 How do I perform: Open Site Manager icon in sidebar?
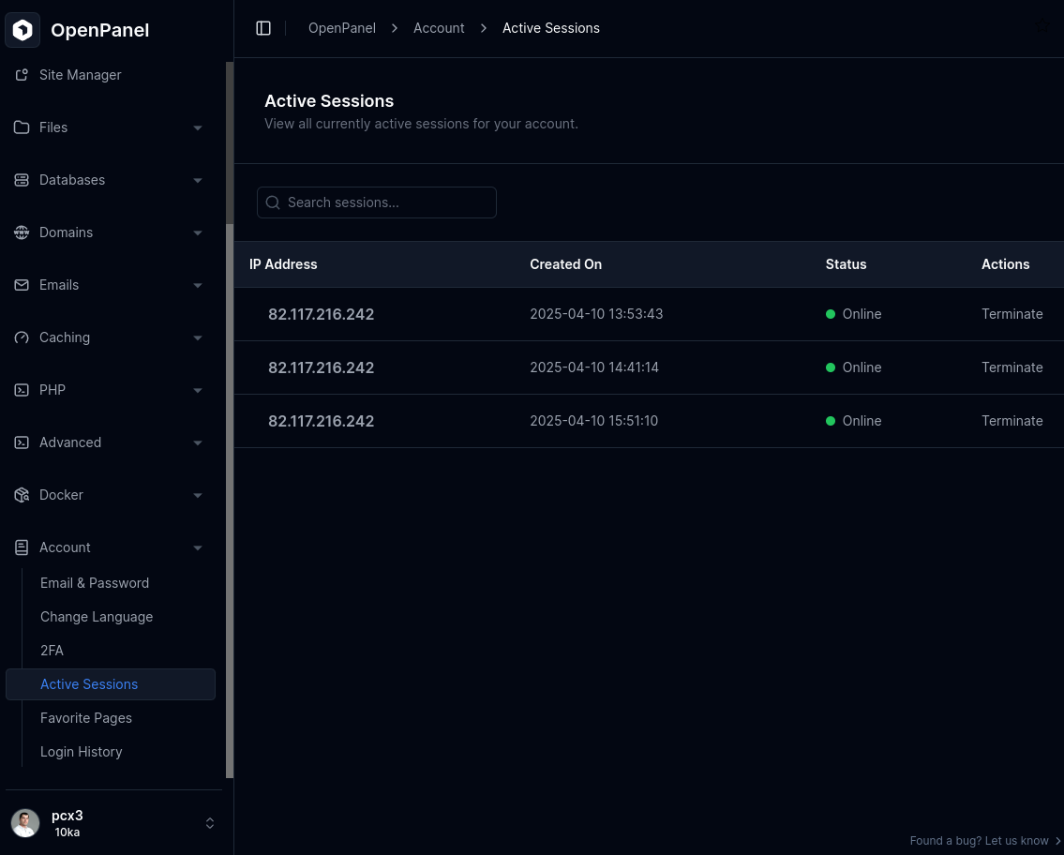coord(22,75)
